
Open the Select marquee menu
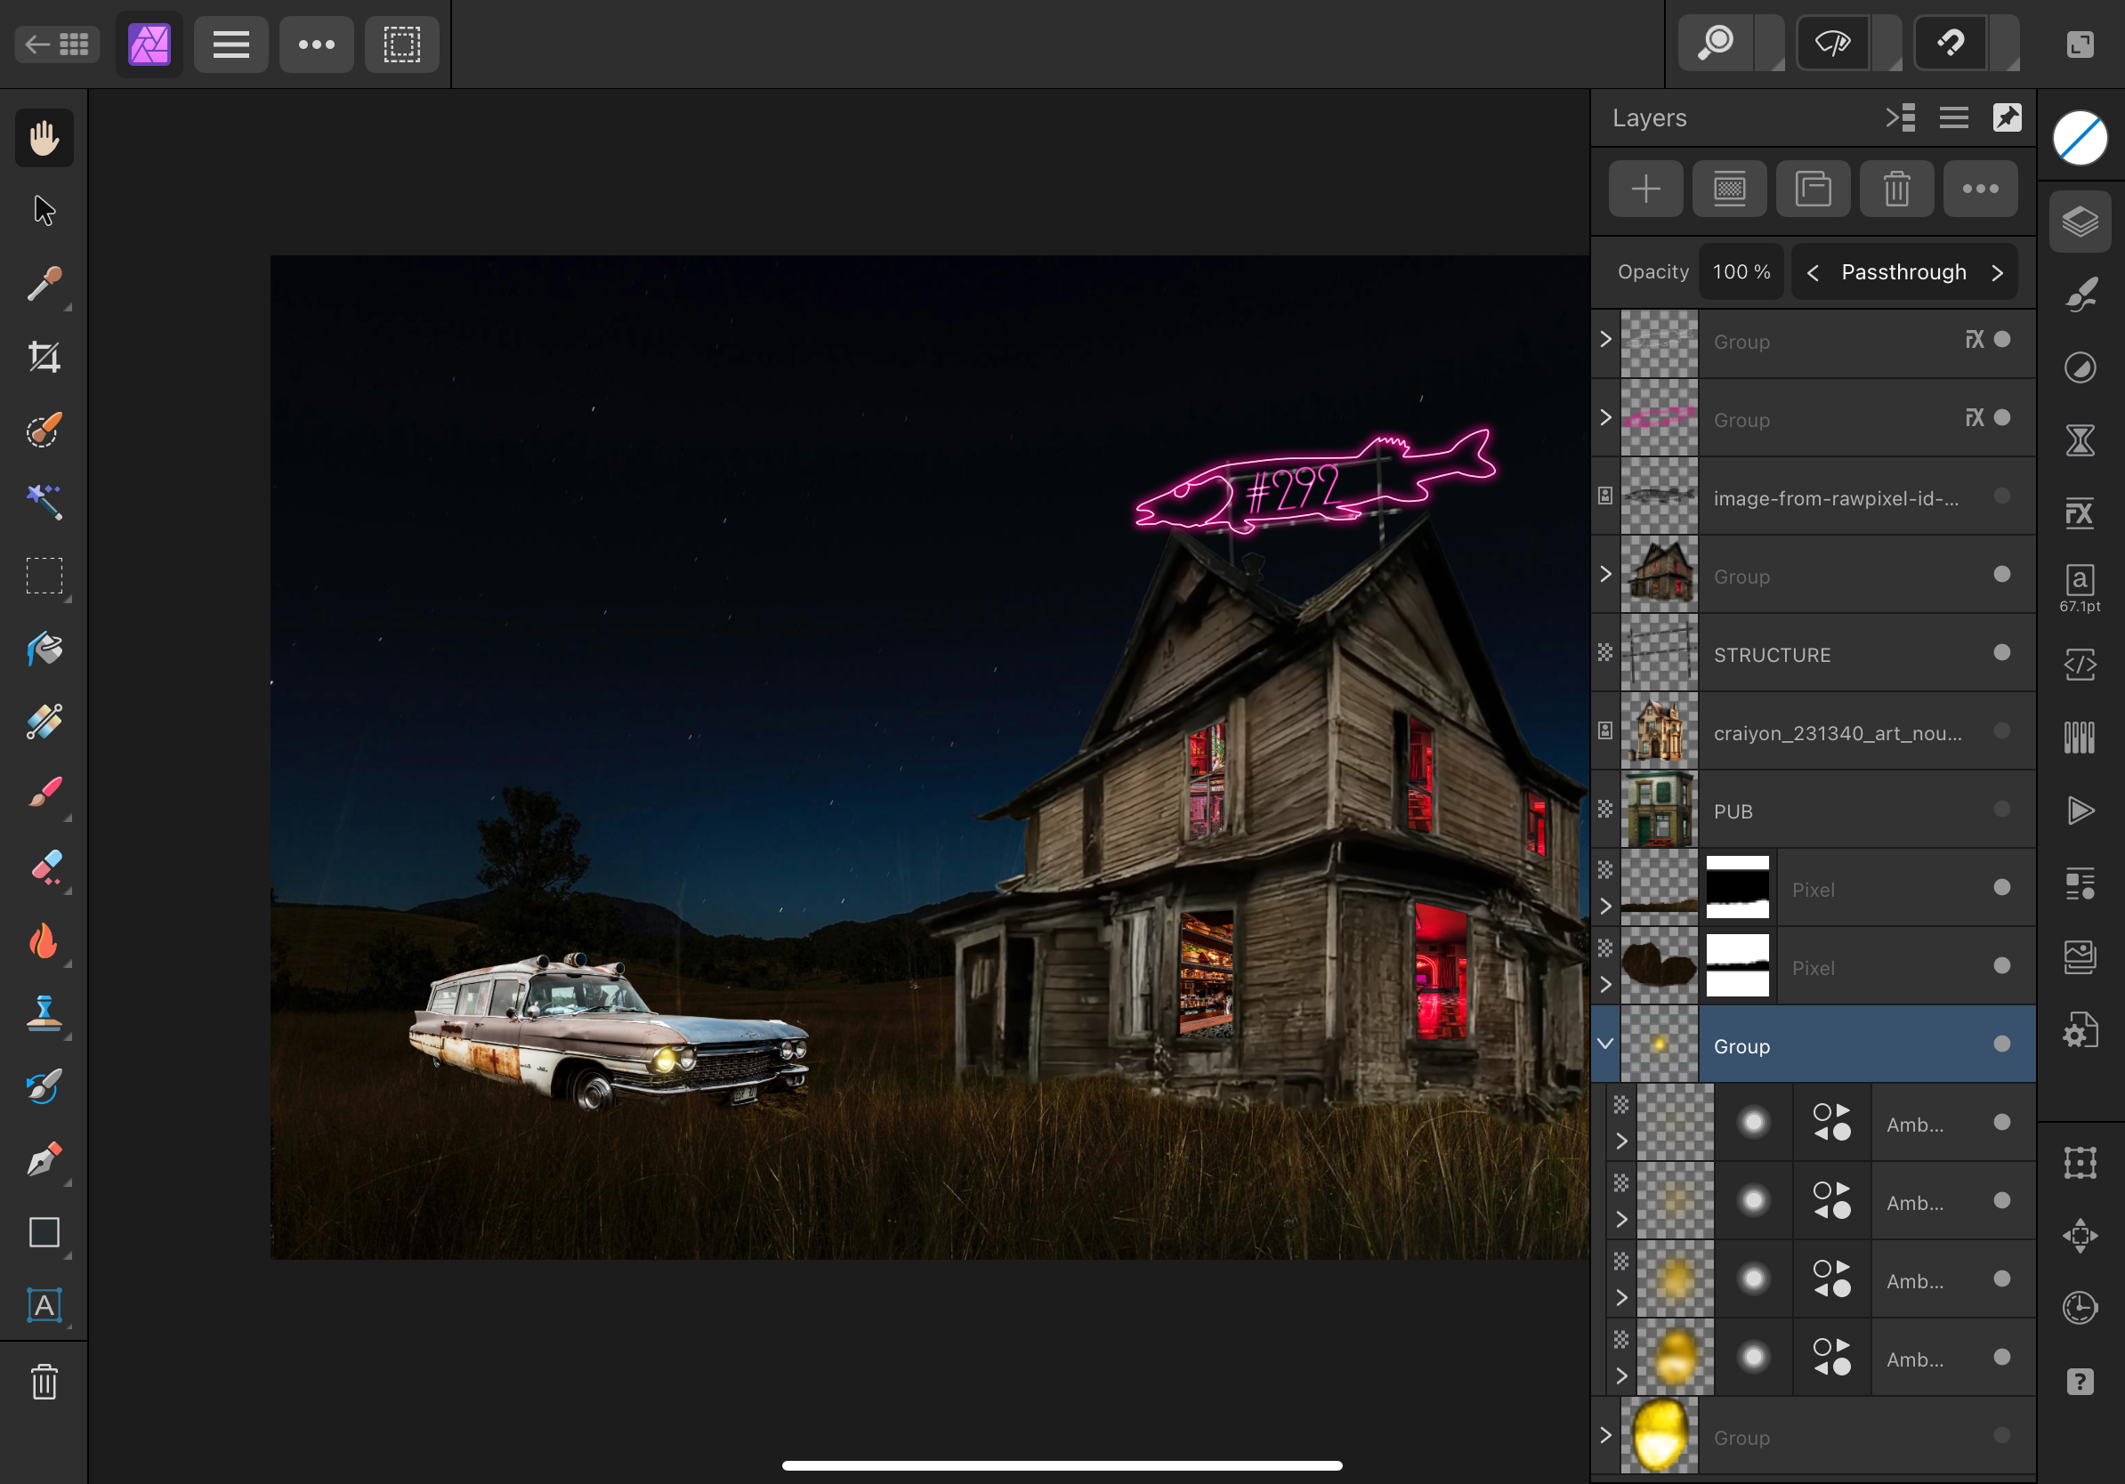[401, 44]
